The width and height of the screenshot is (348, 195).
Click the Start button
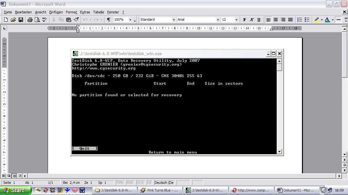pyautogui.click(x=16, y=190)
